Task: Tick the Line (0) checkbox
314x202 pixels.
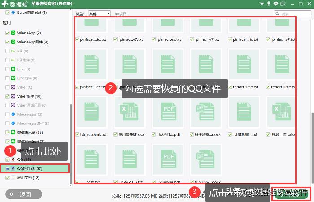Action: tap(8, 69)
